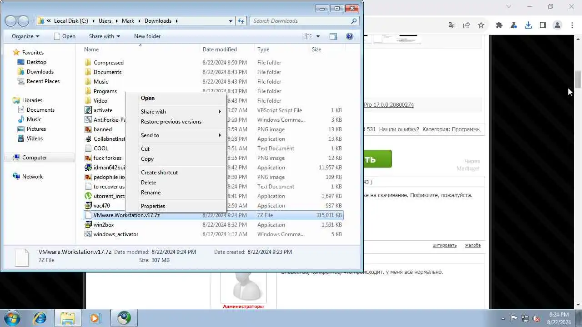This screenshot has height=327, width=582.
Task: Toggle the preview pane icon in toolbar
Action: point(333,36)
